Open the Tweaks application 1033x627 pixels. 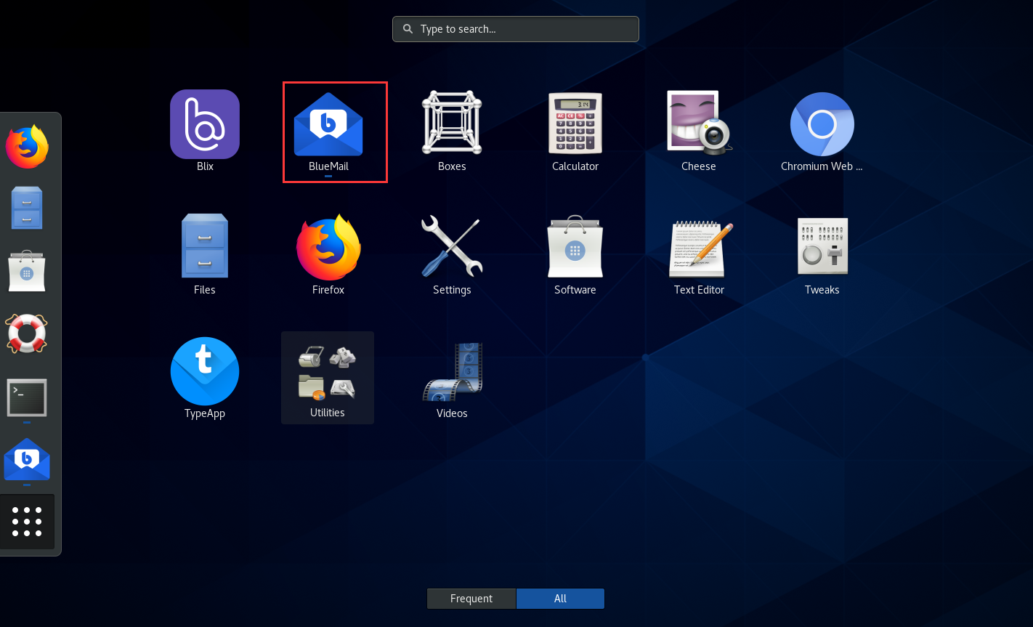(x=822, y=255)
